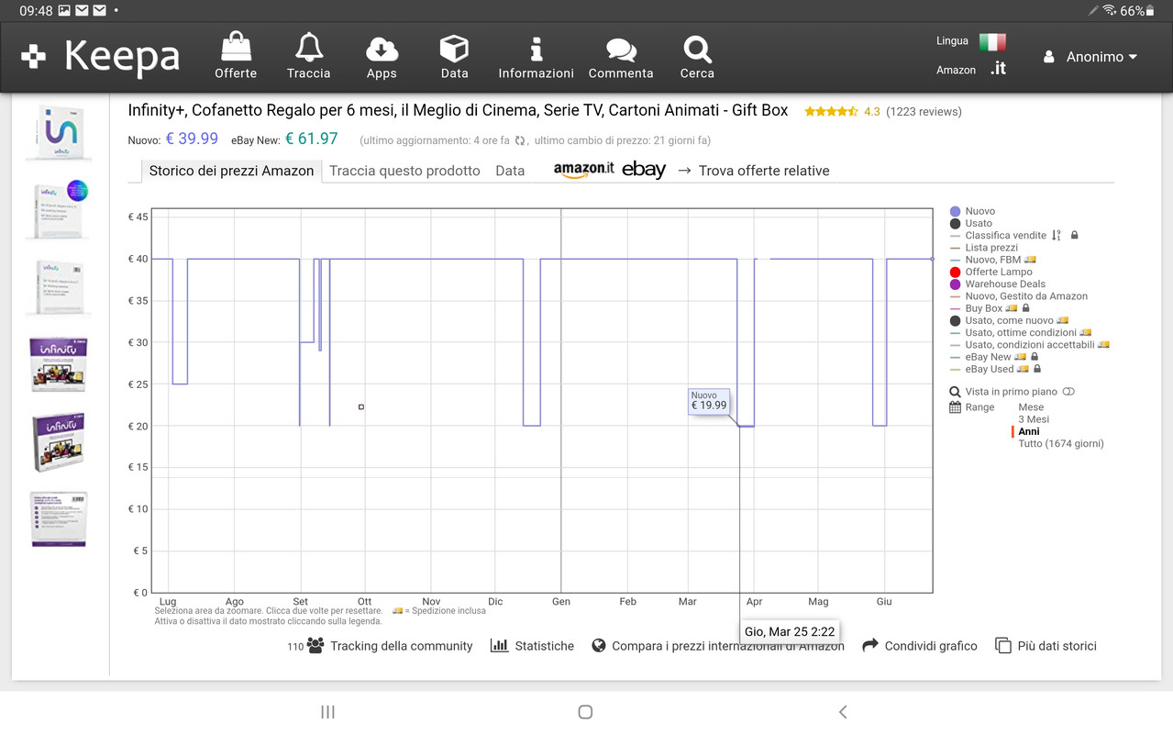Toggle Classifica vendite legend entry
The width and height of the screenshot is (1173, 734).
(x=998, y=235)
